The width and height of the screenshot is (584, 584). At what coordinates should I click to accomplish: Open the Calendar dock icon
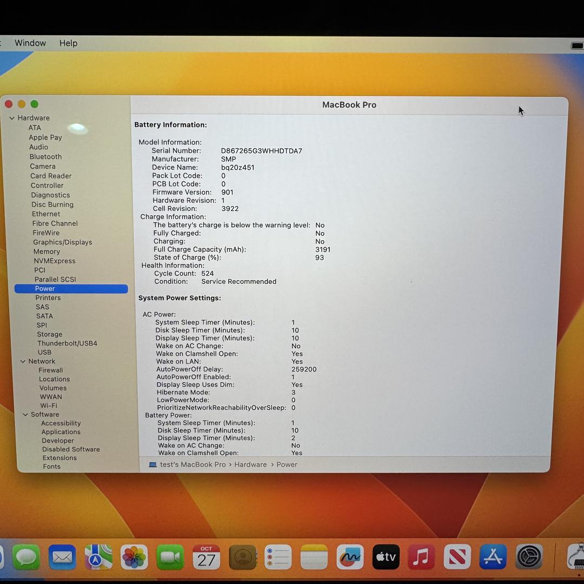coord(206,557)
